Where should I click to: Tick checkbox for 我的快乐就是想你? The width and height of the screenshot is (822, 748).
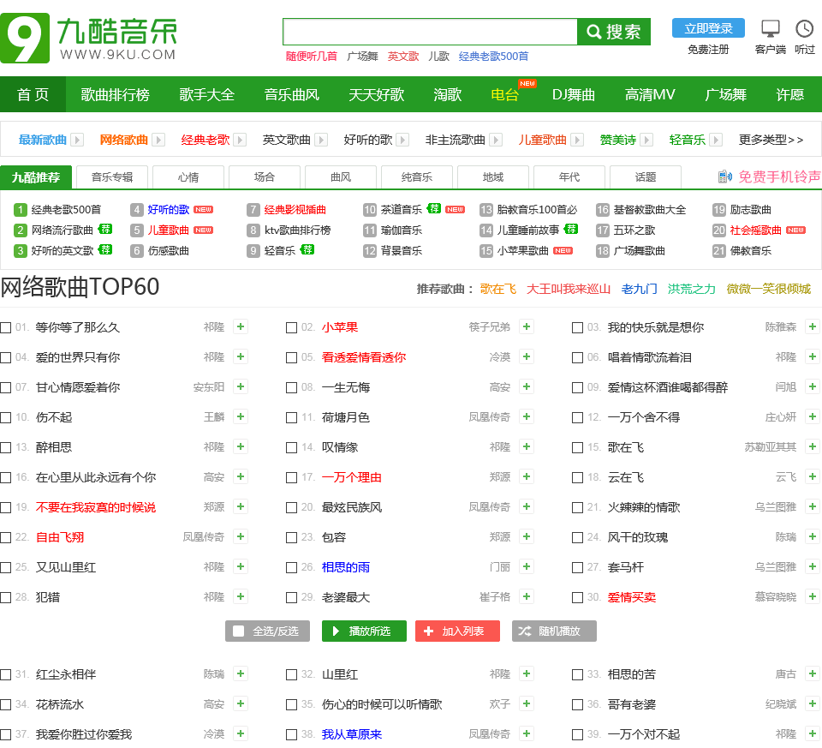(x=577, y=328)
